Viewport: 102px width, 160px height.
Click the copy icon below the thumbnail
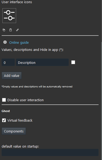[x=4, y=30]
